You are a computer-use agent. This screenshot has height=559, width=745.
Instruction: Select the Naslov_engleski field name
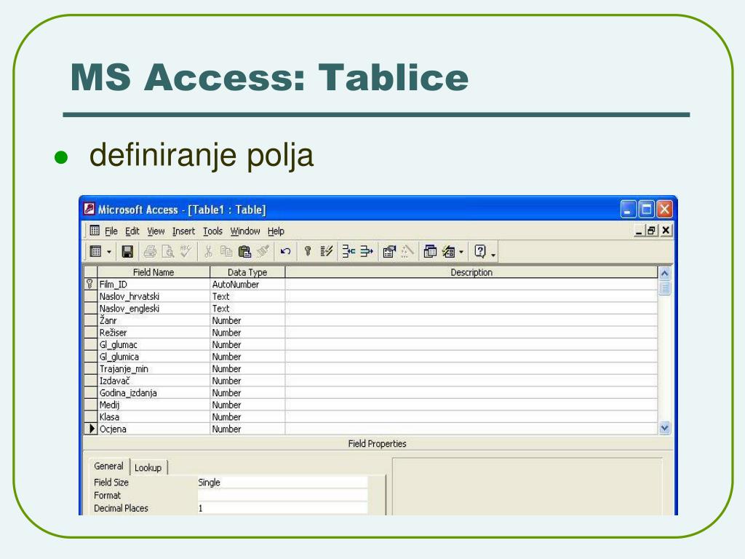pyautogui.click(x=154, y=309)
